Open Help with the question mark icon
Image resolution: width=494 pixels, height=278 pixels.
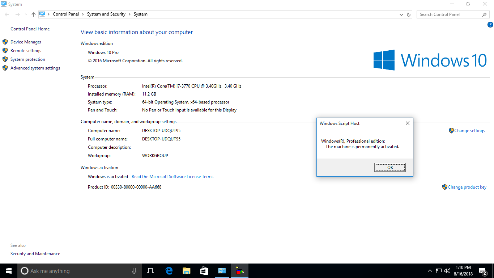(490, 25)
